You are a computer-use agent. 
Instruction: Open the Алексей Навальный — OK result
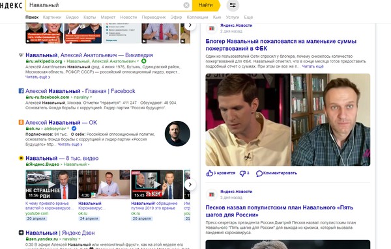(x=61, y=122)
